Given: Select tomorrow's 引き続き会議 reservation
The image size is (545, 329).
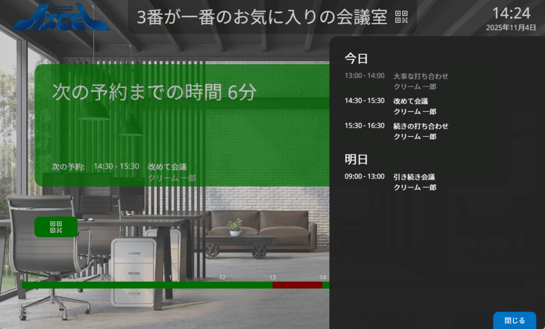Looking at the screenshot, I should point(414,176).
